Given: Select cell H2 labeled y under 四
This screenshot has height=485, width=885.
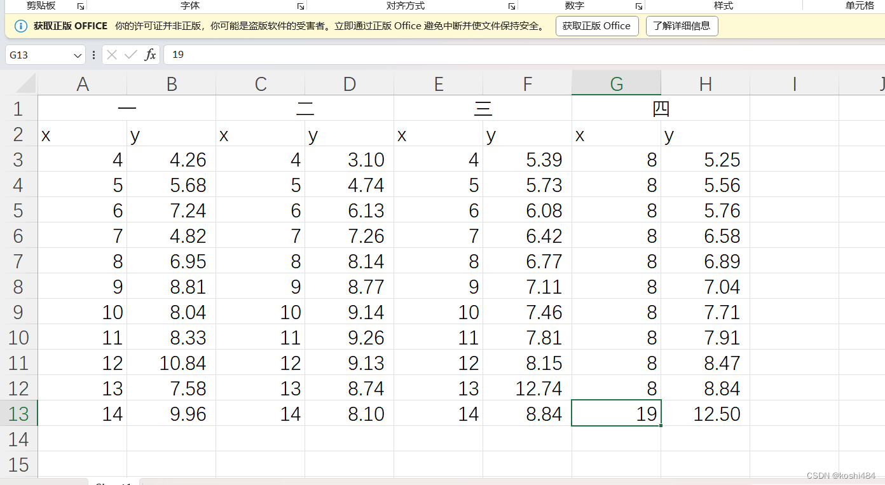Looking at the screenshot, I should tap(706, 134).
